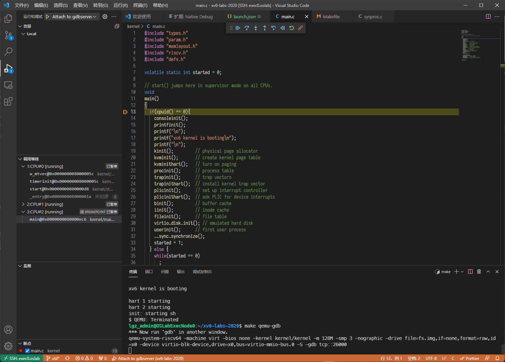Open the 终端(T) menu in menu bar
The width and height of the screenshot is (505, 362).
(140, 5)
